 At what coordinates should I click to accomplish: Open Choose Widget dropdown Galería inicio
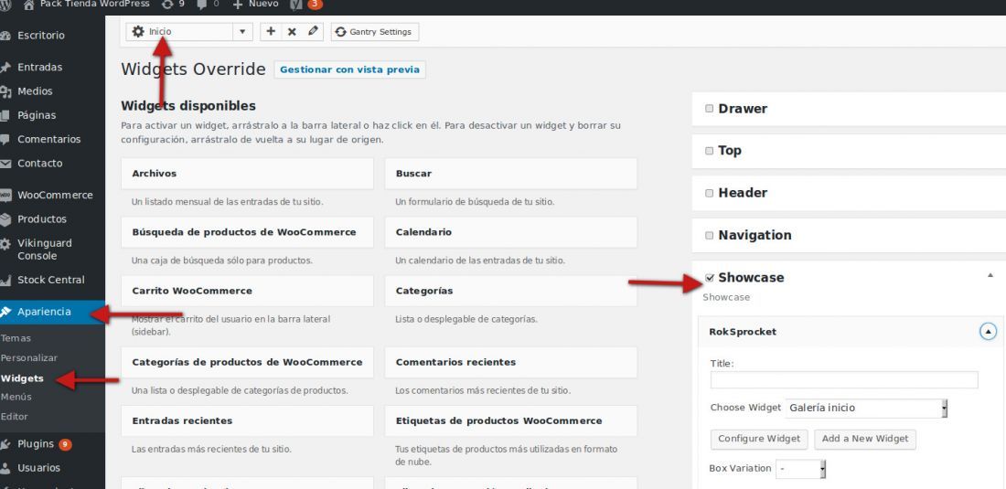(866, 408)
